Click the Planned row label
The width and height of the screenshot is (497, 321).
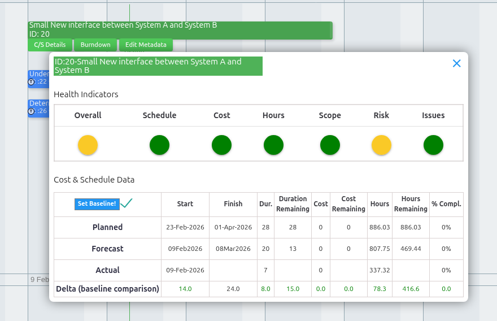click(107, 227)
